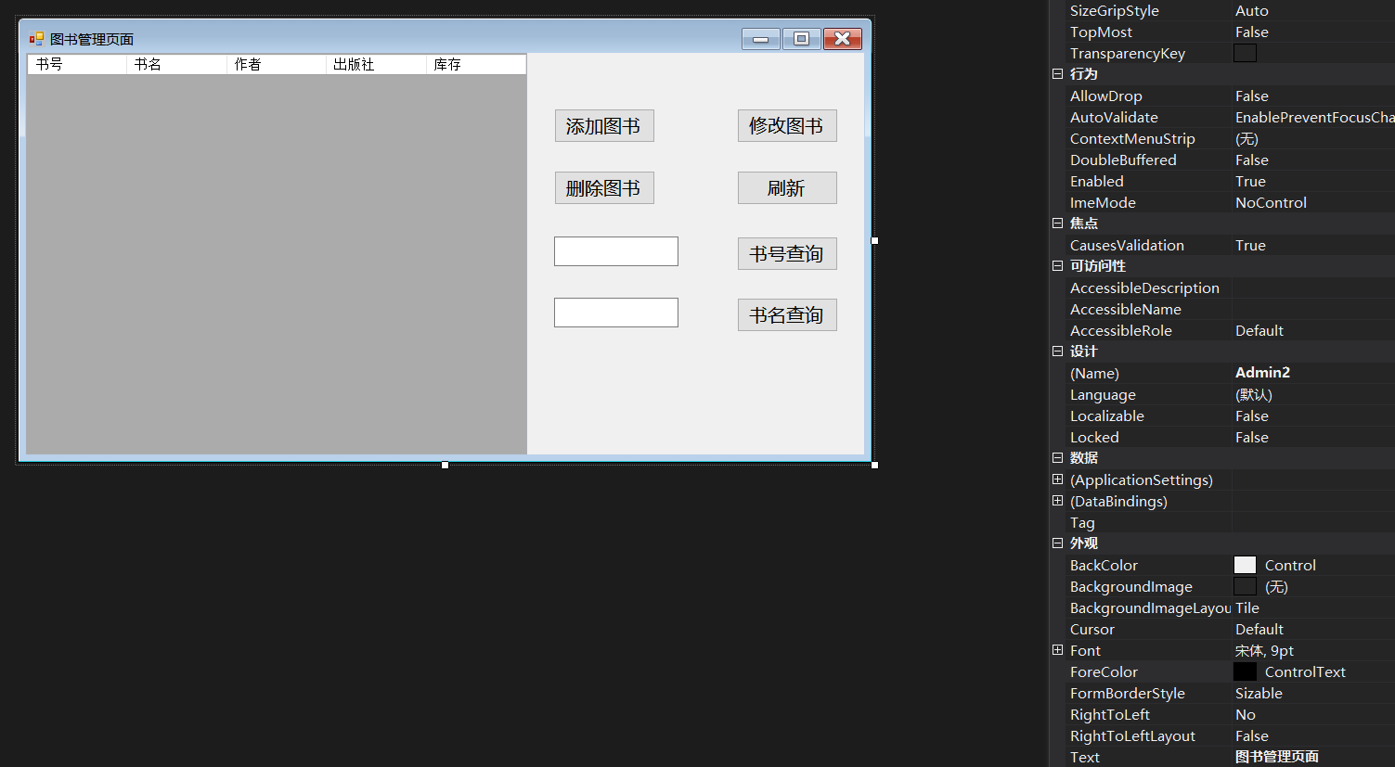The image size is (1395, 767).
Task: Click the form's right-edge resize handle
Action: point(875,241)
